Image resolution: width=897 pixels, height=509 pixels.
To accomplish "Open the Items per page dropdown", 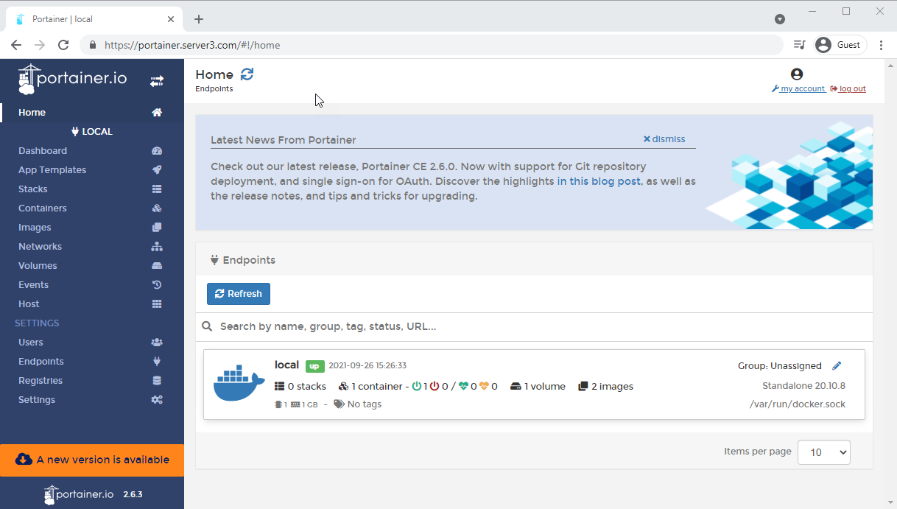I will [824, 452].
